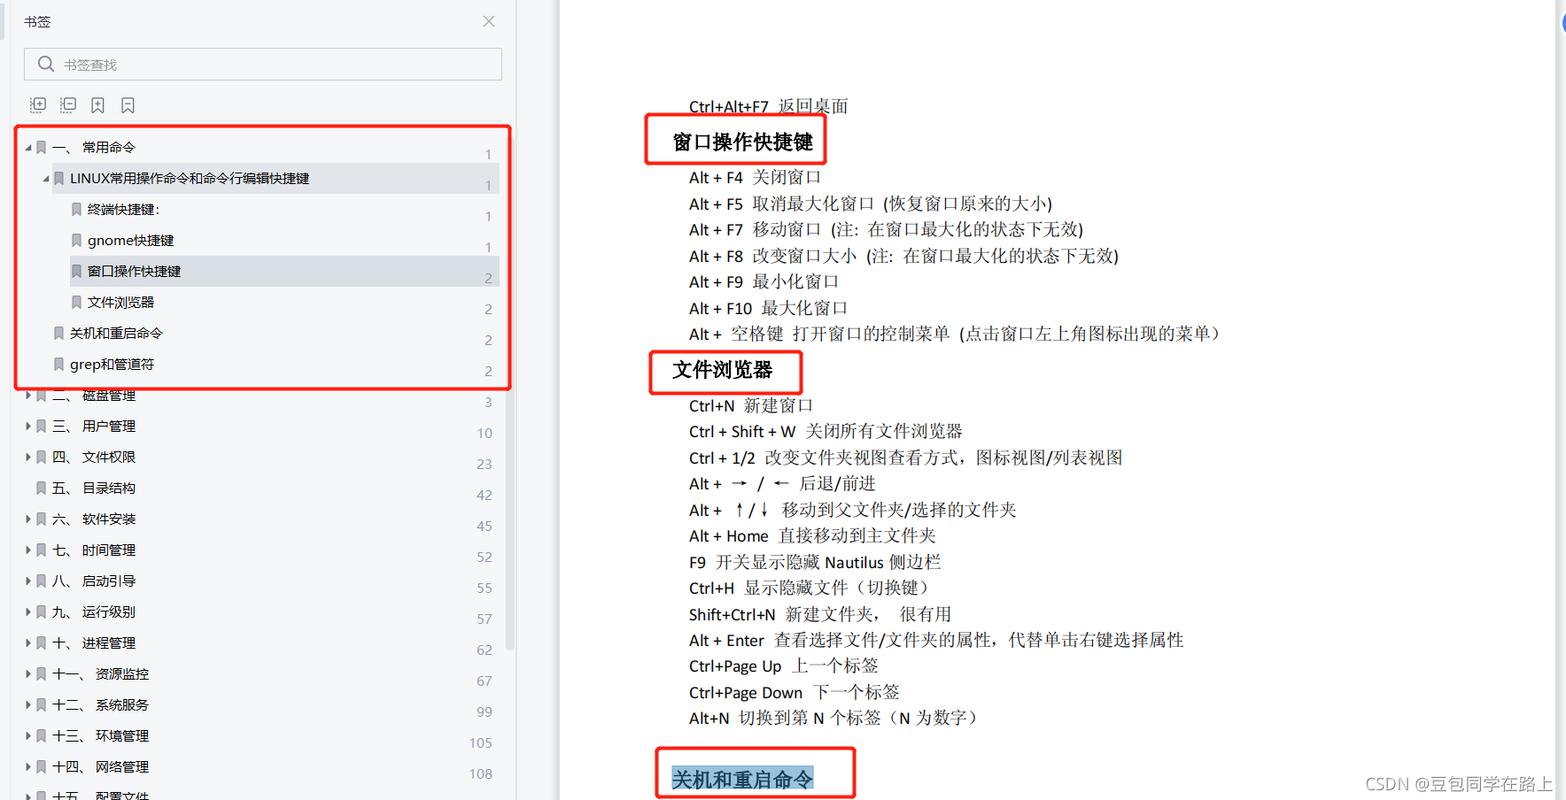
Task: Click the bookmark icon beside gnome快捷键
Action: tap(76, 240)
